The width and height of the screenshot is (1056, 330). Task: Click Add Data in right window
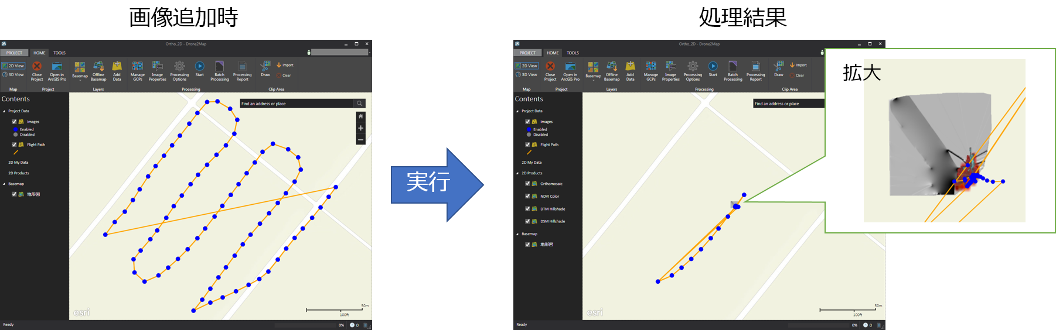[x=631, y=71]
